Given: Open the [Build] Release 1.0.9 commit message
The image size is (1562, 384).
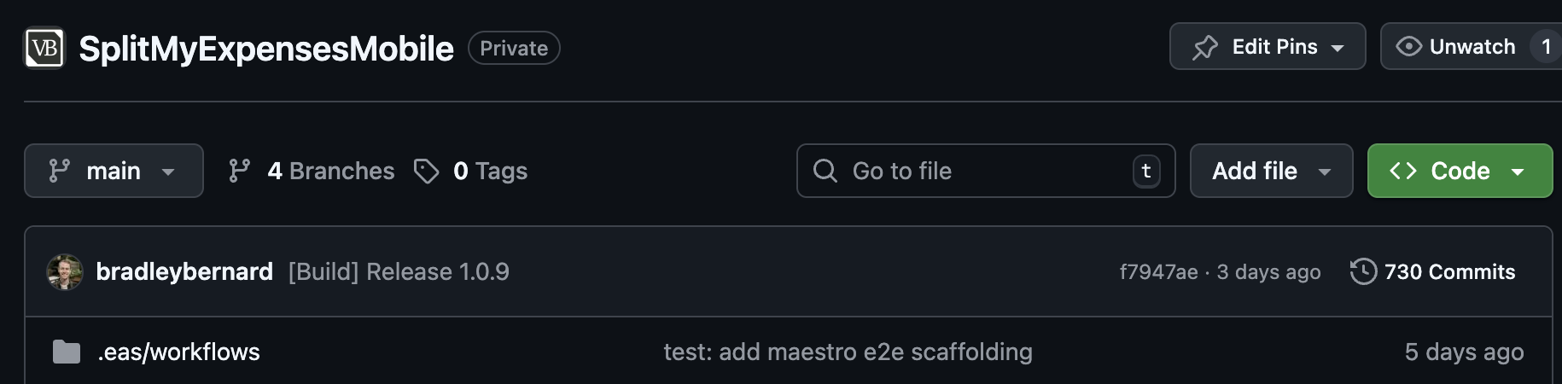Looking at the screenshot, I should (x=399, y=271).
